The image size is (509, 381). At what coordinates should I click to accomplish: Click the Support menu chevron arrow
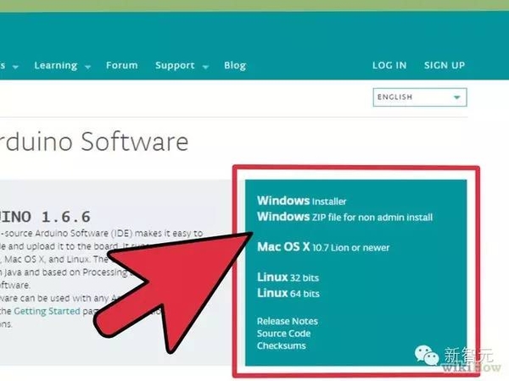coord(205,67)
